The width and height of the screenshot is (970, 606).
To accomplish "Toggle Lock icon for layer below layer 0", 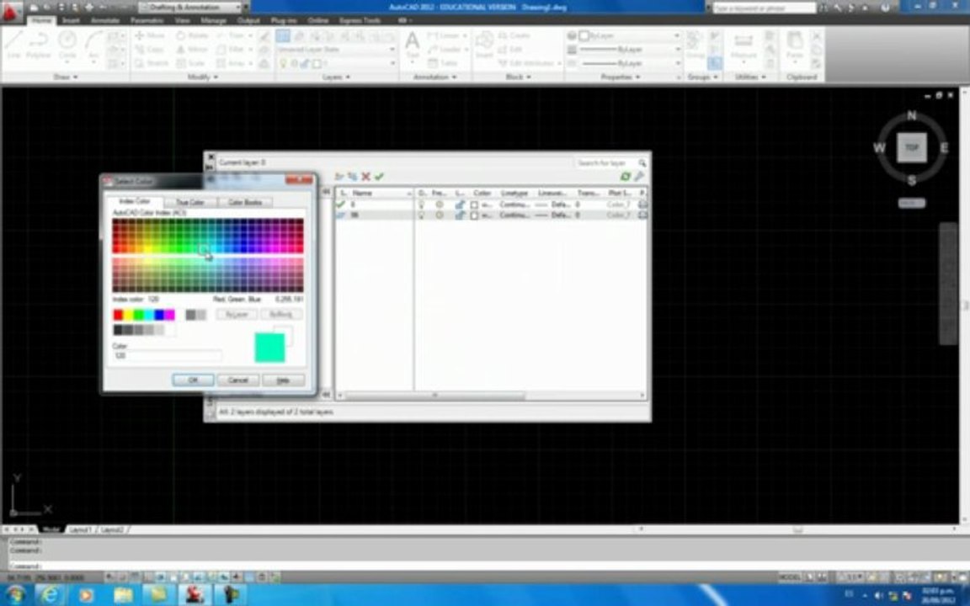I will [459, 215].
